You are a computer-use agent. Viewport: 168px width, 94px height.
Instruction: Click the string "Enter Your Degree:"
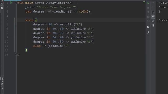pyautogui.click(x=56, y=7)
